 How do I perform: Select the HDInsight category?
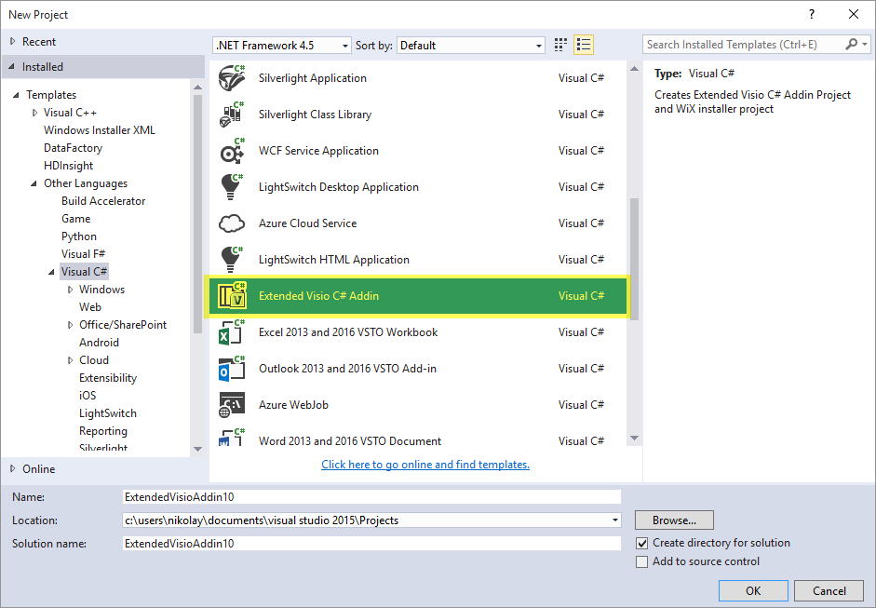point(69,166)
